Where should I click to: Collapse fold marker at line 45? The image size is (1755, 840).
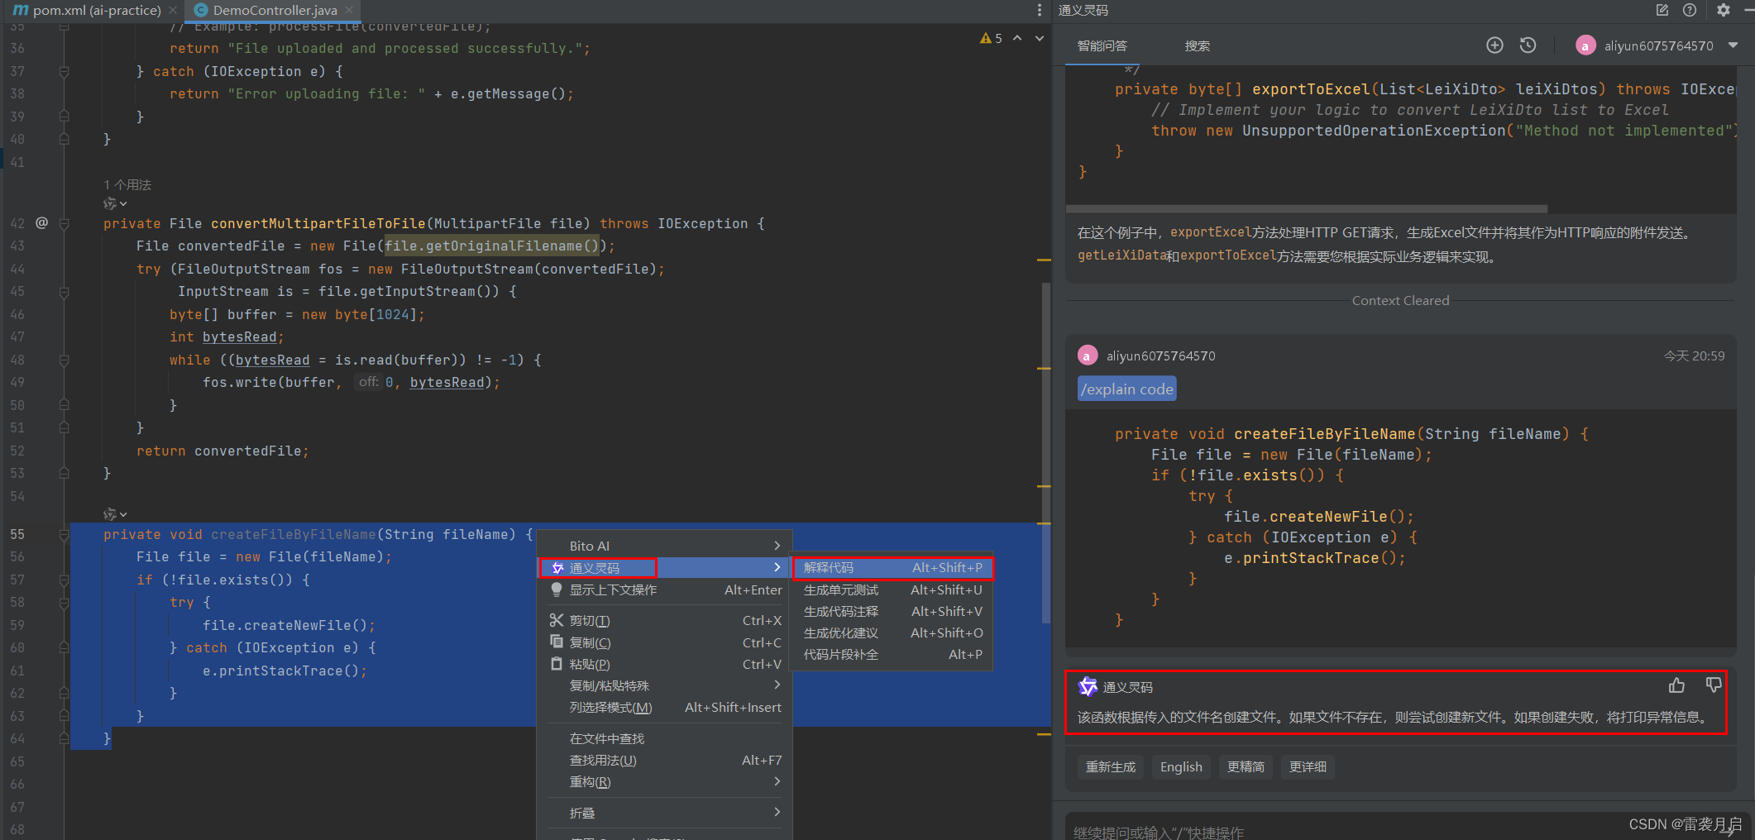tap(64, 292)
